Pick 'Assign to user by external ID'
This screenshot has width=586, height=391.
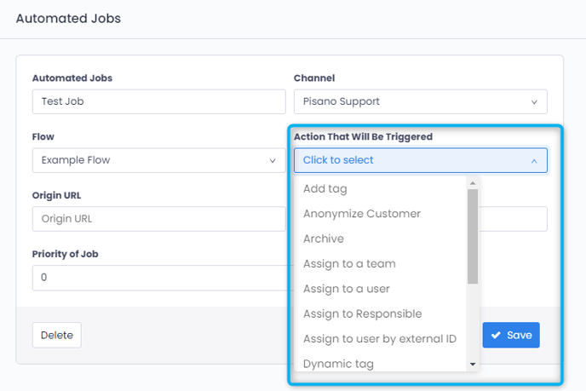point(379,339)
